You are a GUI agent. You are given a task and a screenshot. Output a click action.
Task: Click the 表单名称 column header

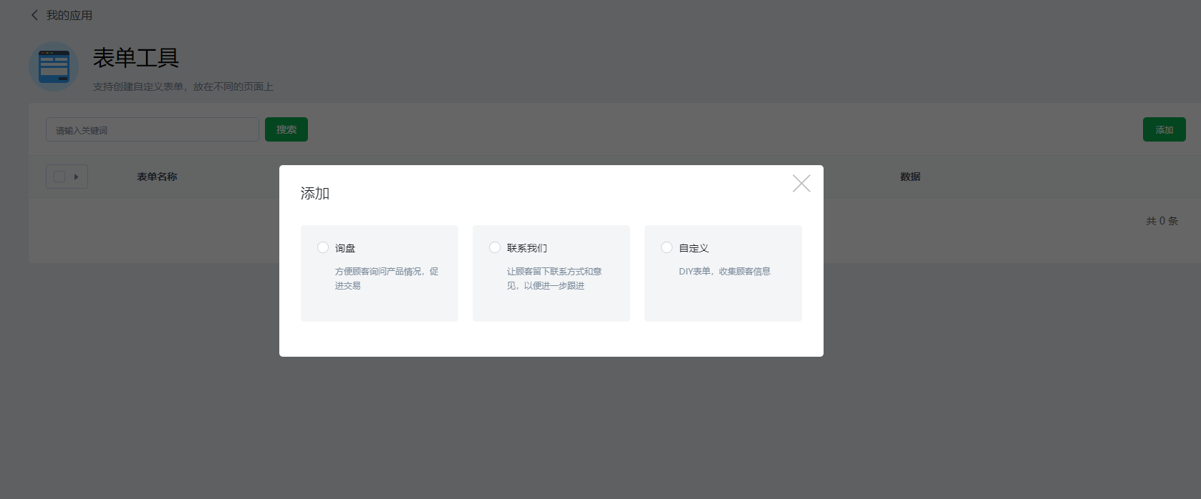coord(157,177)
